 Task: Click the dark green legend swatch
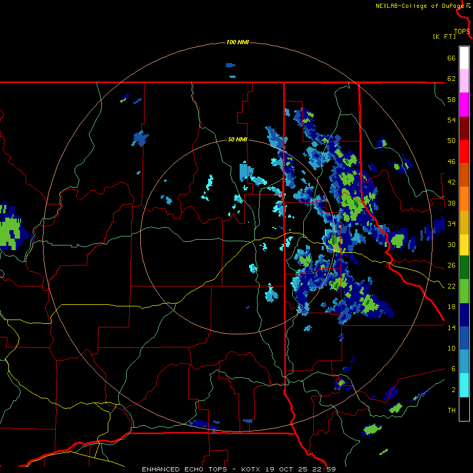point(464,268)
